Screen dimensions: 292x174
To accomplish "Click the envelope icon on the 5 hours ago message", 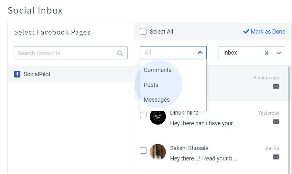I will pos(276,86).
